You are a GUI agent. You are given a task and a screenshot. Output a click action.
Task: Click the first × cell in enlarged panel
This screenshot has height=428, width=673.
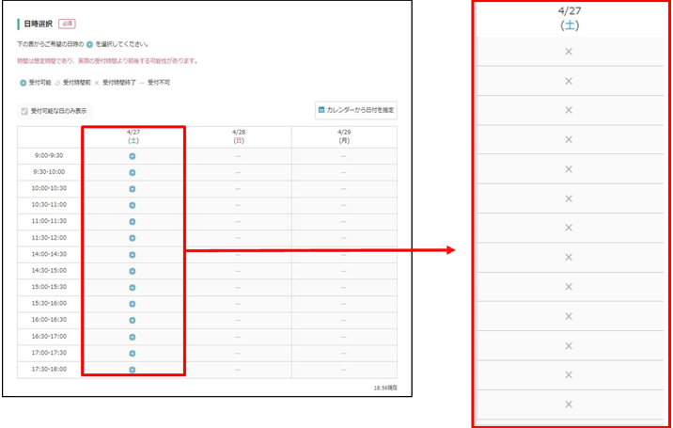pyautogui.click(x=568, y=52)
